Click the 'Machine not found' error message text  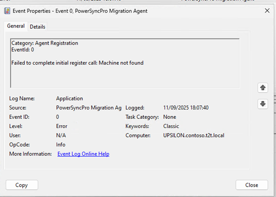(121, 63)
